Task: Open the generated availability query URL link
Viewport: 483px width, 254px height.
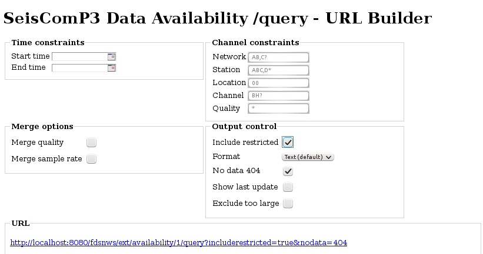Action: tap(179, 243)
